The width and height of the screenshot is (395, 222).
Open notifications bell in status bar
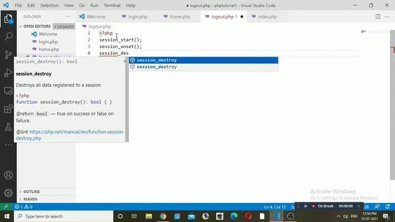coord(388,207)
